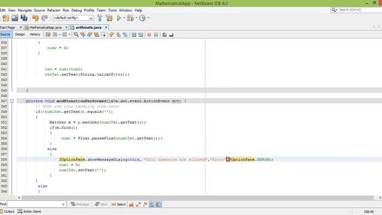Viewport: 382px width, 215px height.
Task: Click the Clean and Build Project icon
Action: pos(109,18)
